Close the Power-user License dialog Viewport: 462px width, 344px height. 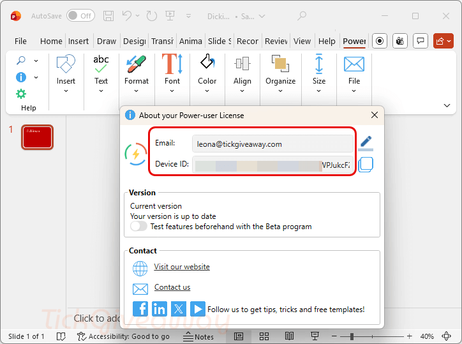pyautogui.click(x=375, y=115)
